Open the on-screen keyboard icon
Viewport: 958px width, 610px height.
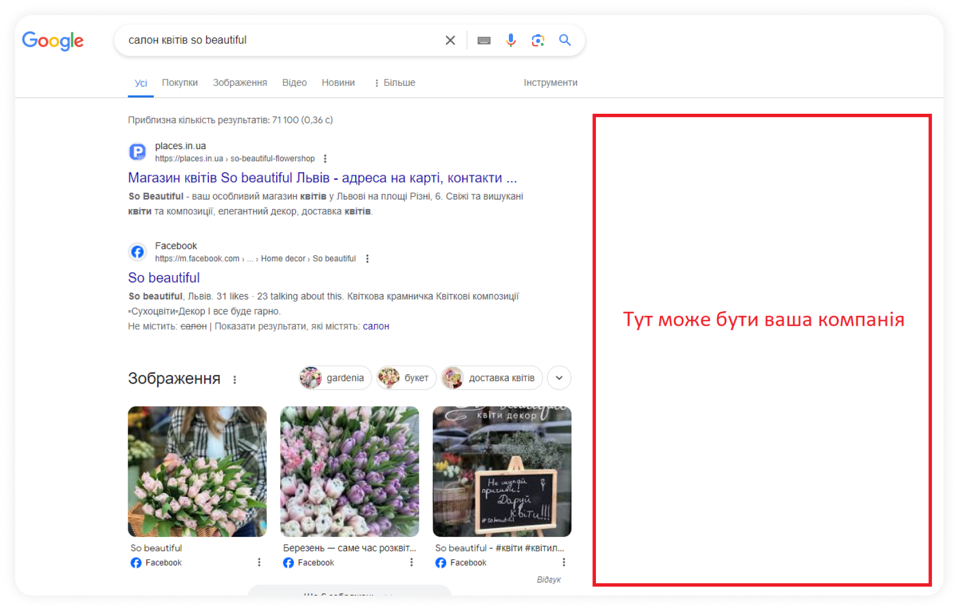[x=484, y=40]
